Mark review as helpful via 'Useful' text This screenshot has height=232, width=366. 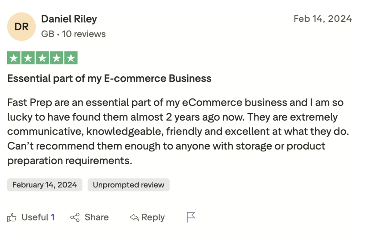pos(35,217)
